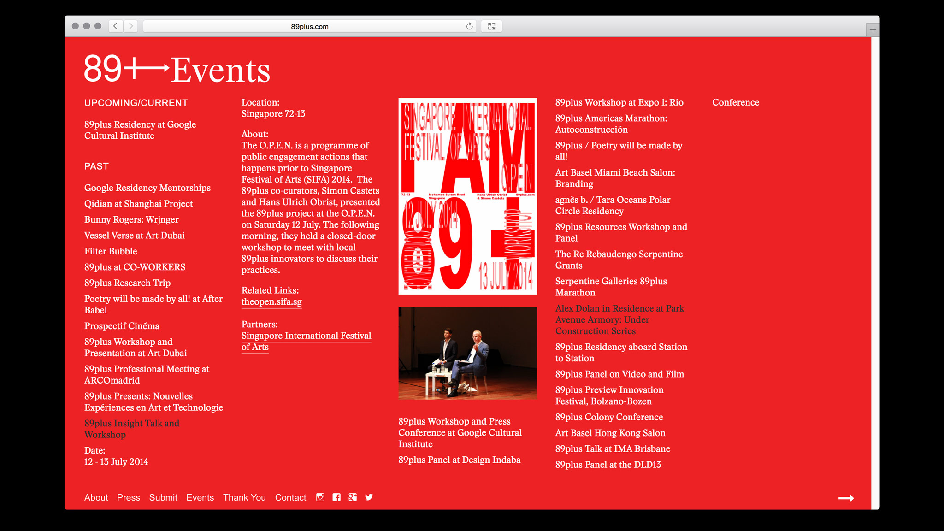
Task: Open 89plus at CO-WORKERS event
Action: point(135,267)
